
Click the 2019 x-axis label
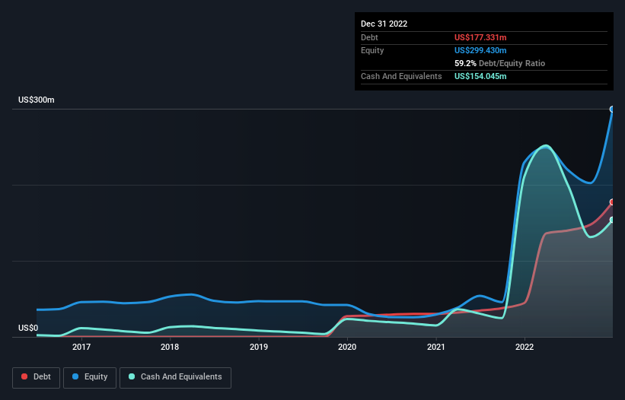click(x=259, y=347)
